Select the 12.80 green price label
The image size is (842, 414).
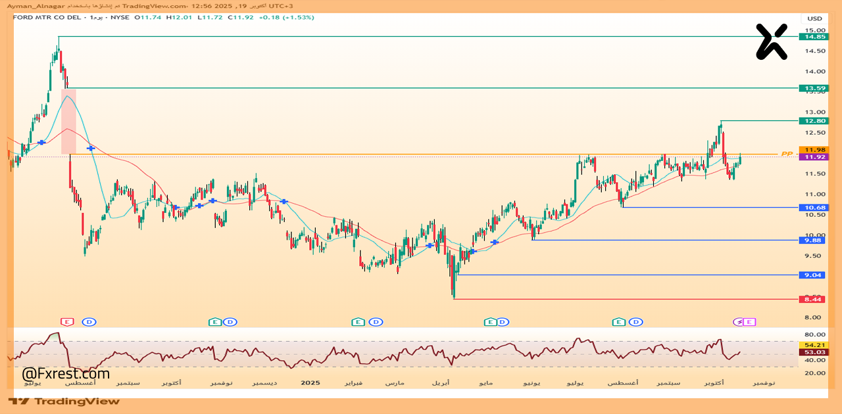tap(814, 121)
